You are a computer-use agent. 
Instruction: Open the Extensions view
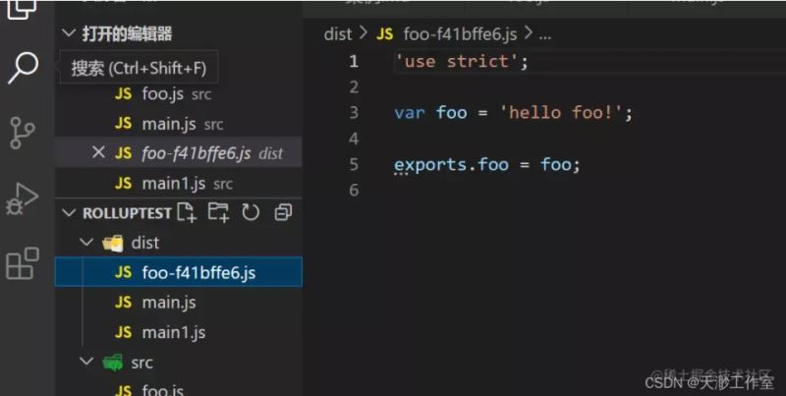pos(23,263)
